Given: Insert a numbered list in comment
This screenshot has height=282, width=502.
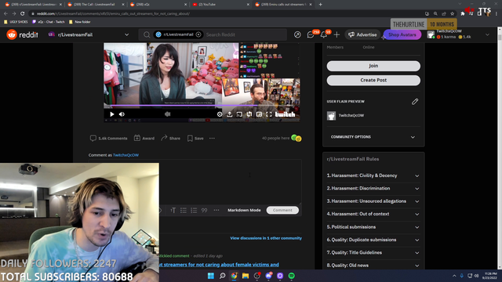Looking at the screenshot, I should point(194,210).
